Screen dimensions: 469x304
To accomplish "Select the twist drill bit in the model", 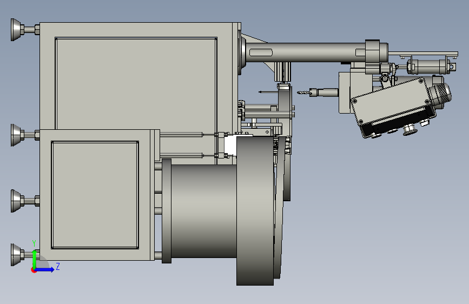I will pos(303,92).
